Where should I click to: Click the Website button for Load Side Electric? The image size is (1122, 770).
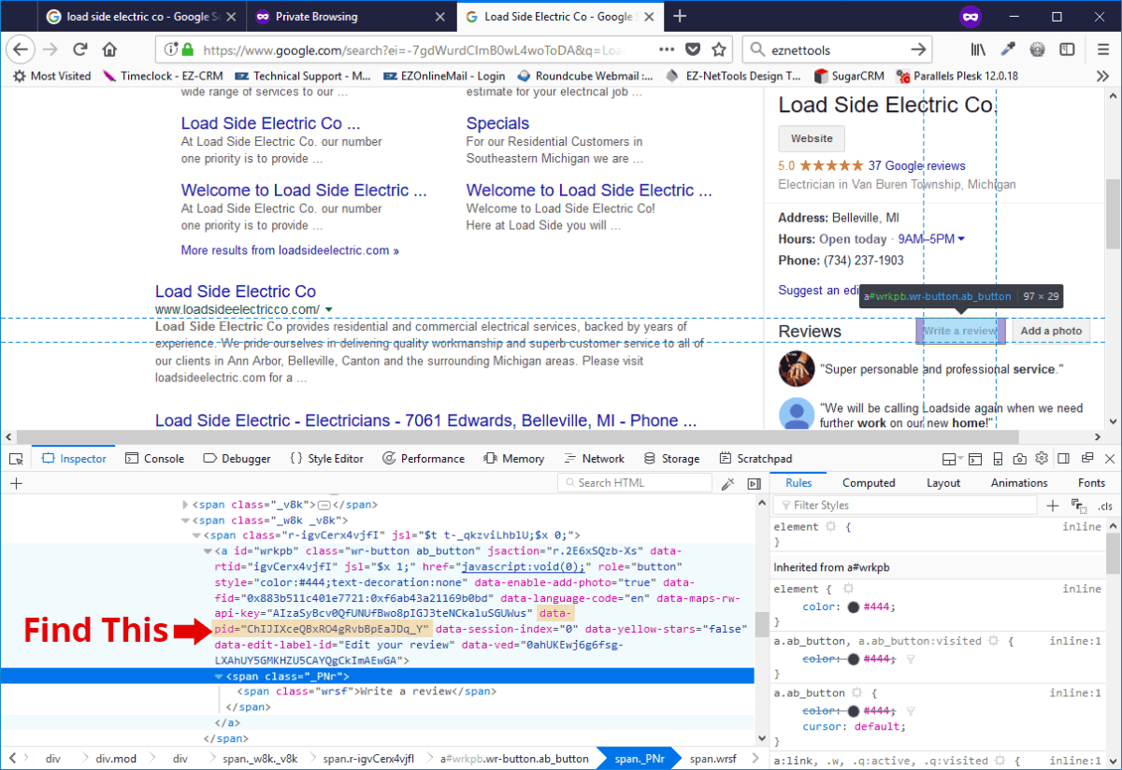coord(812,138)
